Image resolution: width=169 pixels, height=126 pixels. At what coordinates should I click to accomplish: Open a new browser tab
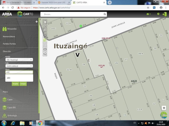pos(110,2)
